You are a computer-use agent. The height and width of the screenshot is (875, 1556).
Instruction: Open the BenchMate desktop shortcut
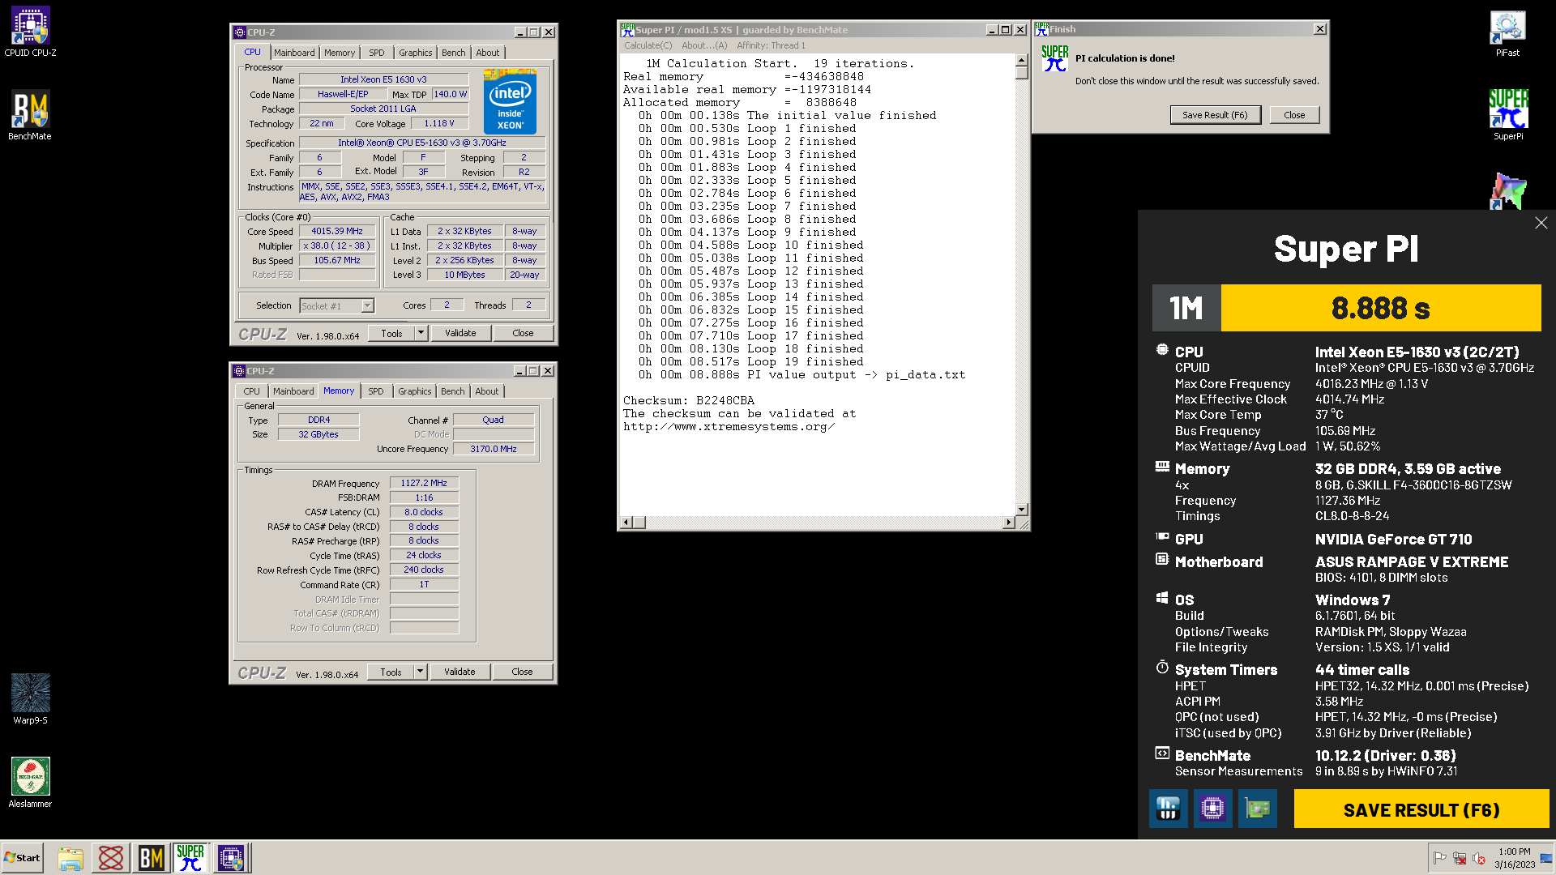[30, 116]
